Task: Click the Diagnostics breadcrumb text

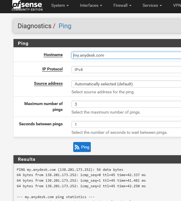Action: click(x=34, y=26)
